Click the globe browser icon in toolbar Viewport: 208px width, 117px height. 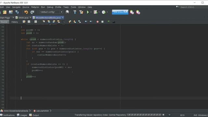67,12
